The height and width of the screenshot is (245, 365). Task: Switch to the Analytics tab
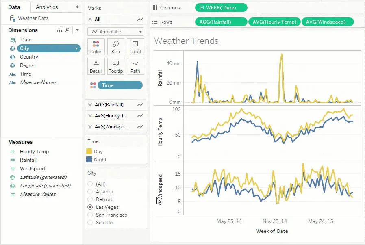(x=47, y=7)
